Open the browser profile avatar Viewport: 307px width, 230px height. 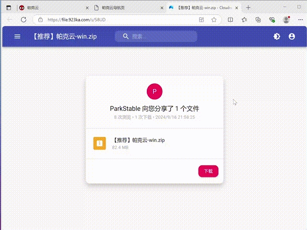(286, 20)
